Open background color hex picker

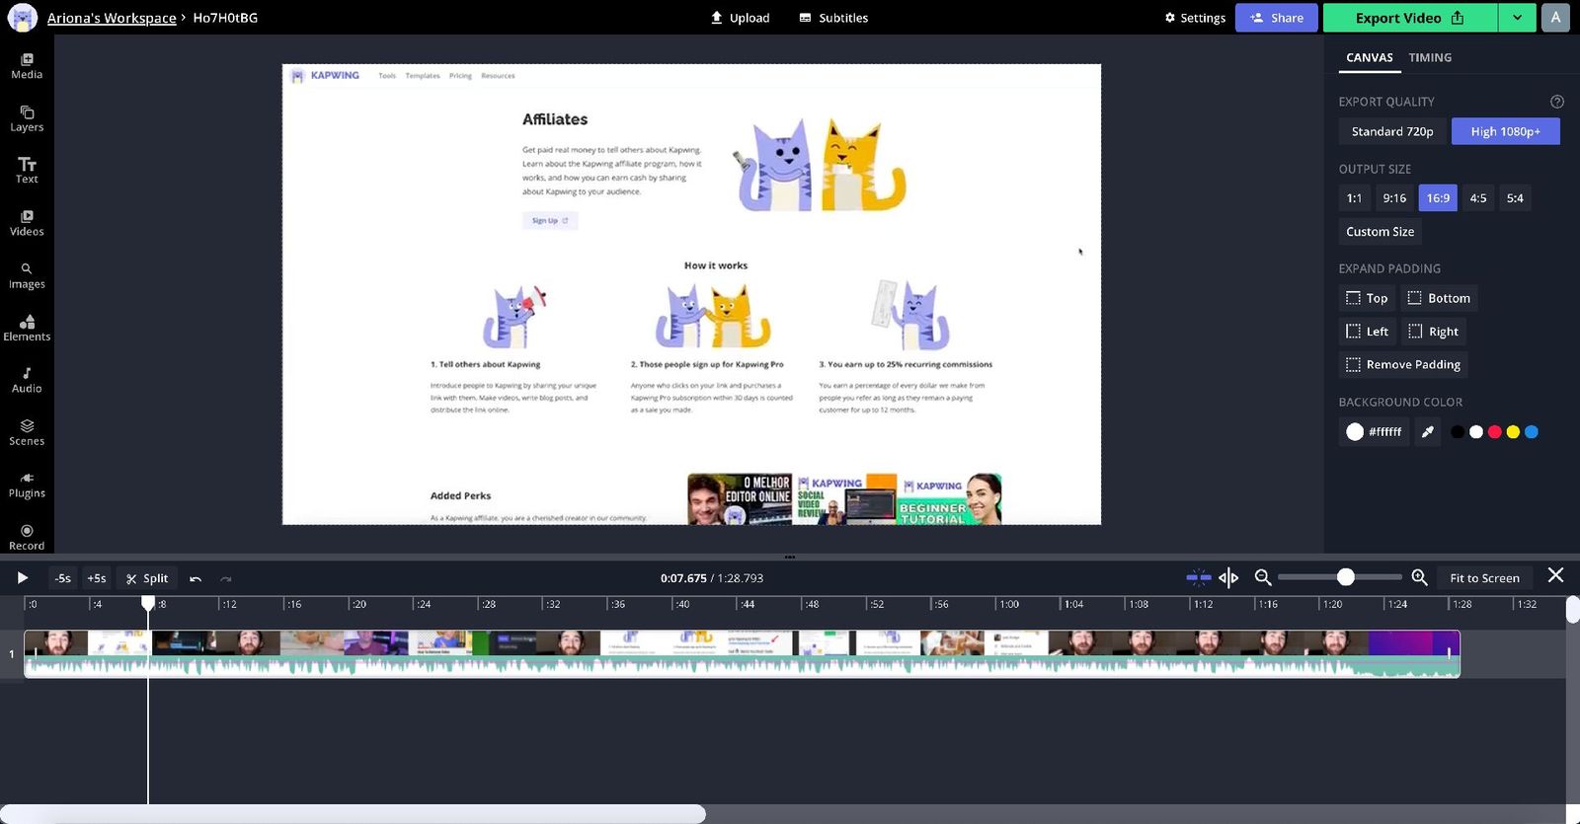click(1374, 432)
